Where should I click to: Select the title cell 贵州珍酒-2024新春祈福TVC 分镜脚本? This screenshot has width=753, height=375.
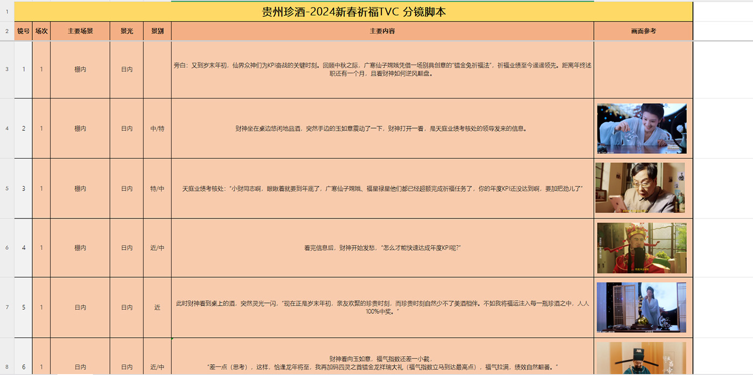[353, 12]
